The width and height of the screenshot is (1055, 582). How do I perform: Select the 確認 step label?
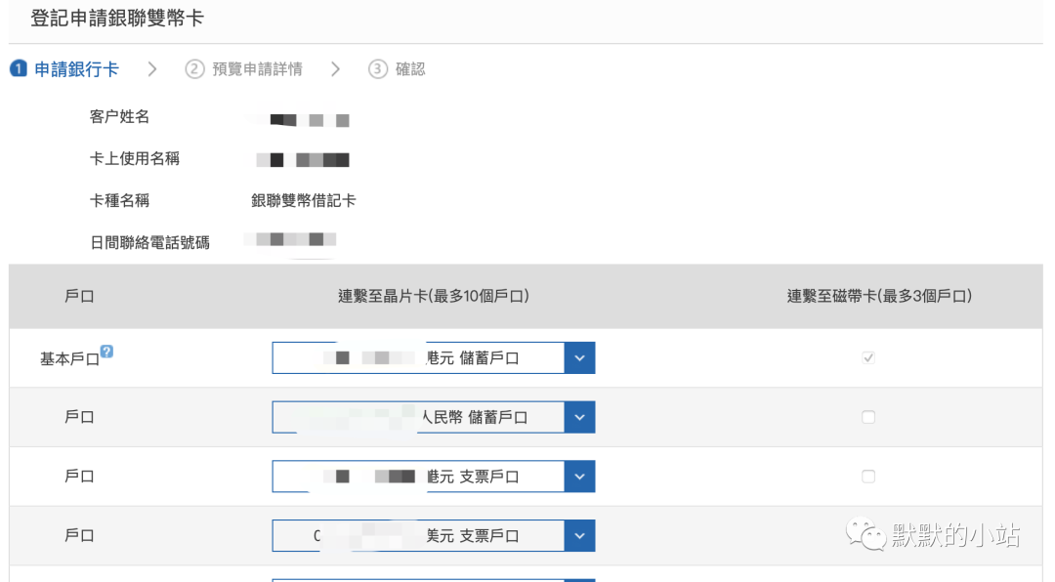(410, 69)
